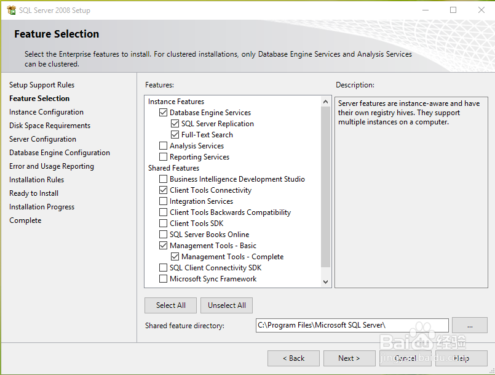This screenshot has height=375, width=495.
Task: Select Complete step in sidebar
Action: [25, 220]
